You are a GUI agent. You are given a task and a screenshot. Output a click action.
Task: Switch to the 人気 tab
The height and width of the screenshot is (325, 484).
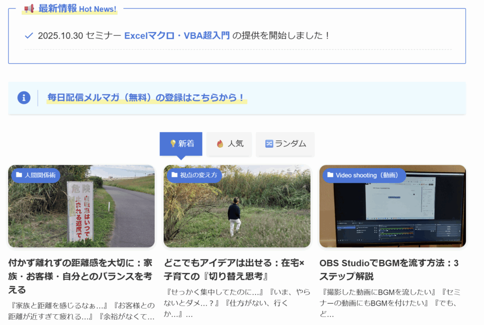(231, 144)
